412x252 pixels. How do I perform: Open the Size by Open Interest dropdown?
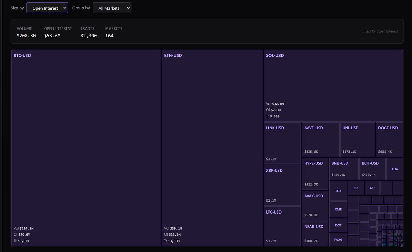[47, 8]
